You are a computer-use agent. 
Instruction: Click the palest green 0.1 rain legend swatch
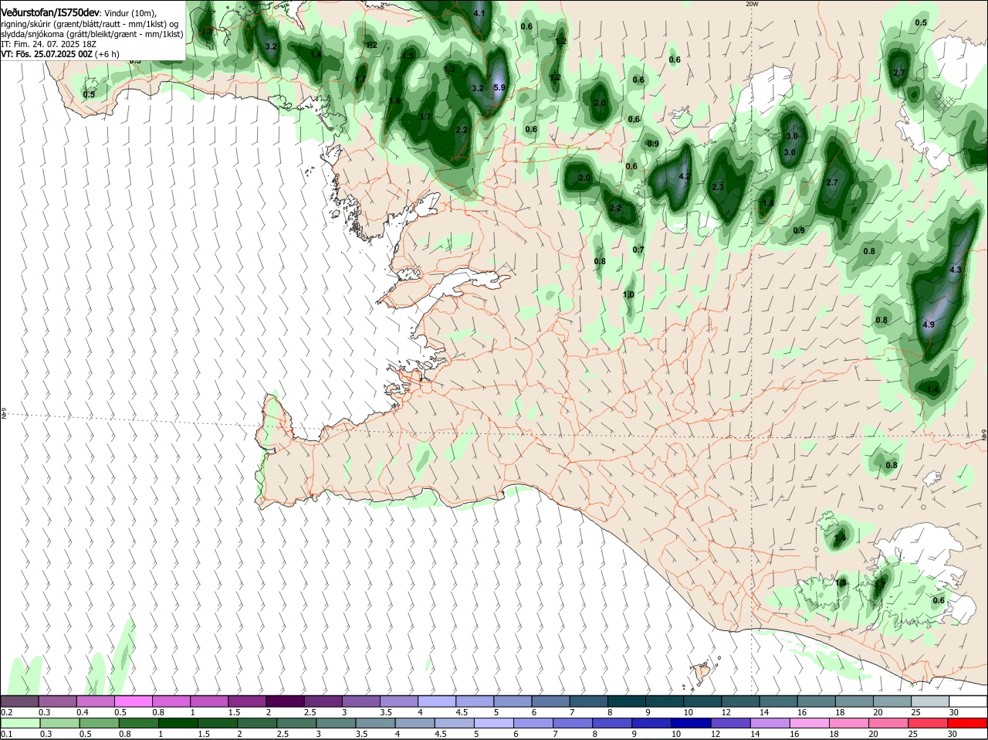[19, 724]
